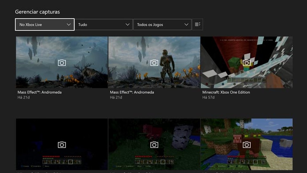Image resolution: width=307 pixels, height=173 pixels.
Task: Click camera icon on Minecraft Xbox One capture
Action: 247,63
